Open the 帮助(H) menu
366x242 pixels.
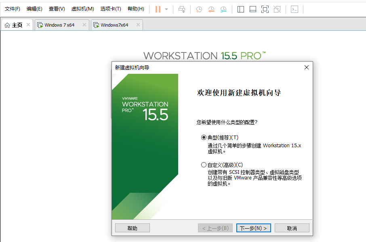(x=136, y=9)
